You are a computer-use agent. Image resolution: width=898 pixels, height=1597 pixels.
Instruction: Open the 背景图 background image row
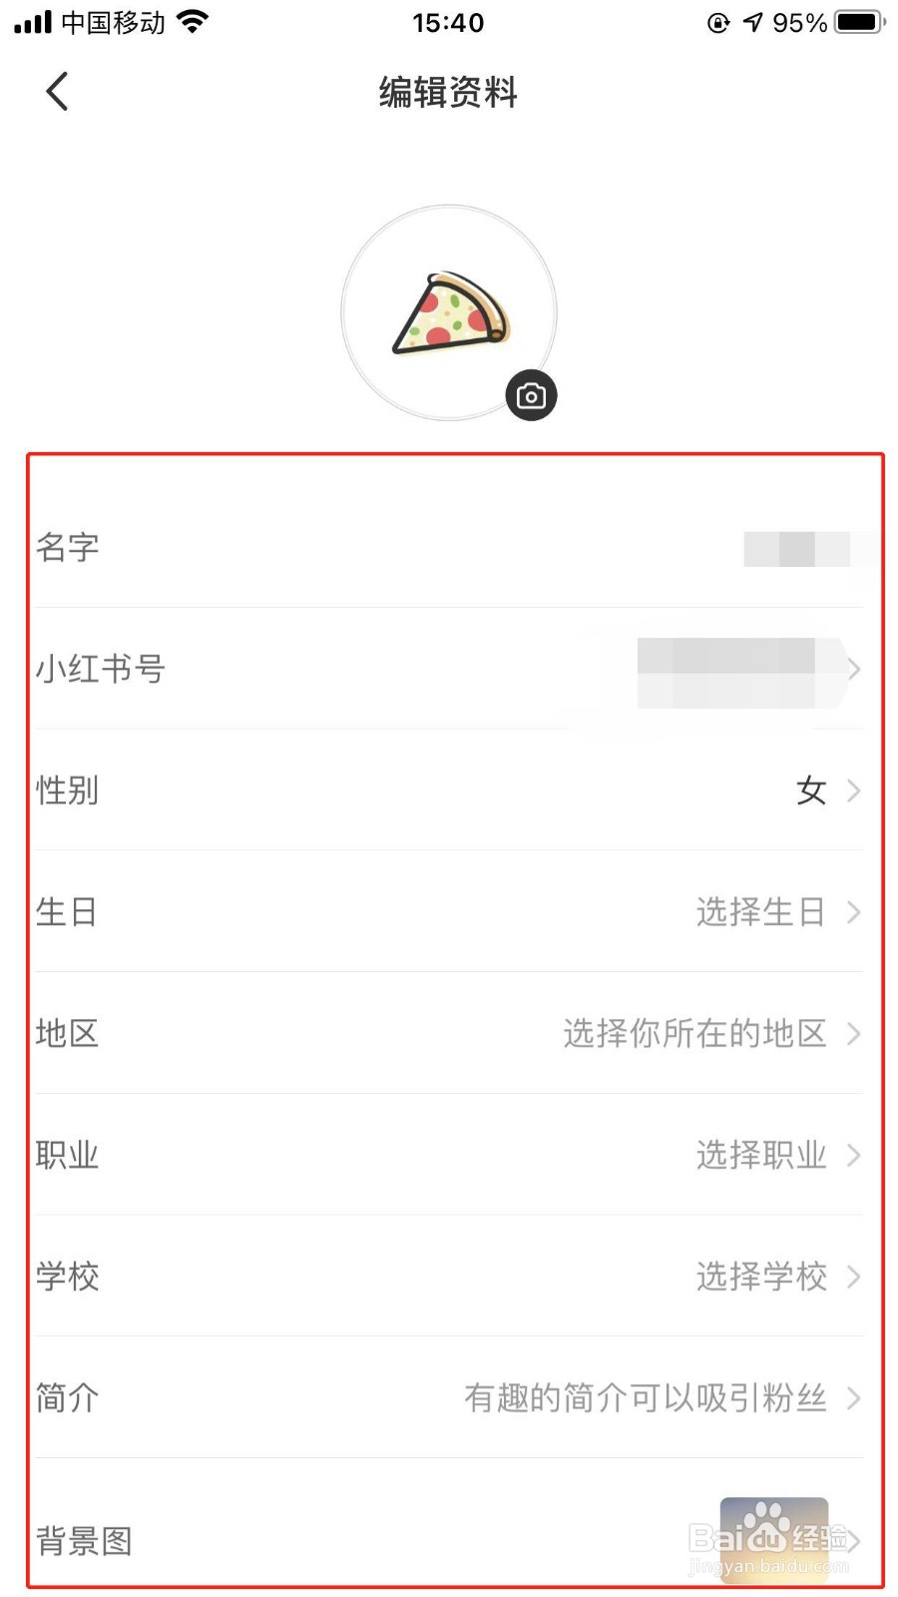click(x=449, y=1521)
